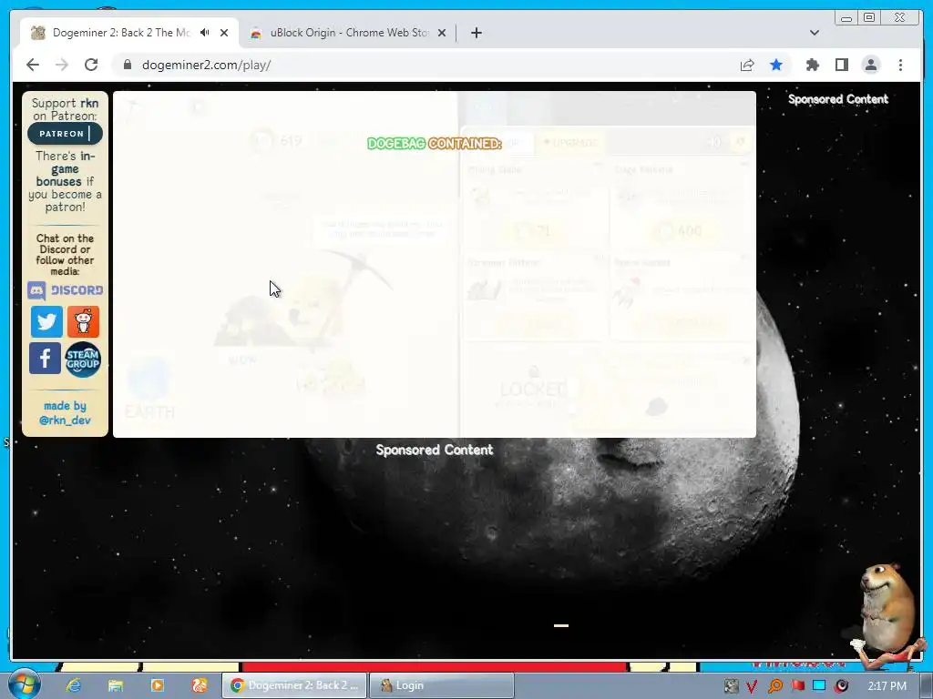Image resolution: width=933 pixels, height=699 pixels.
Task: Click the Patreon button
Action: tap(65, 134)
